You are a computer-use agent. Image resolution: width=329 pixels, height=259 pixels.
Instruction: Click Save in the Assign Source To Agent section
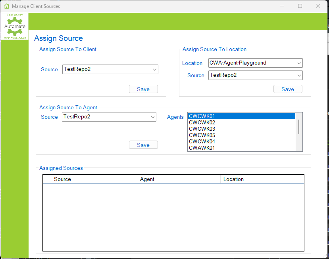tap(143, 145)
